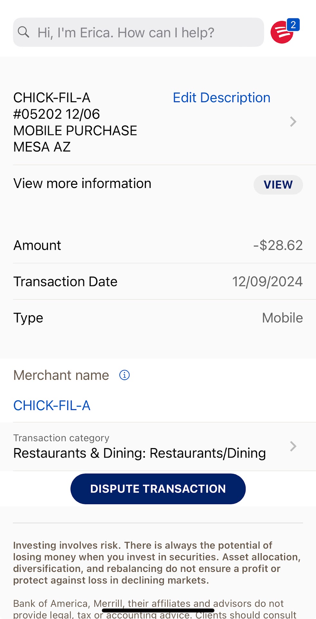Image resolution: width=316 pixels, height=619 pixels.
Task: Tap the magnifier search icon
Action: pos(23,32)
